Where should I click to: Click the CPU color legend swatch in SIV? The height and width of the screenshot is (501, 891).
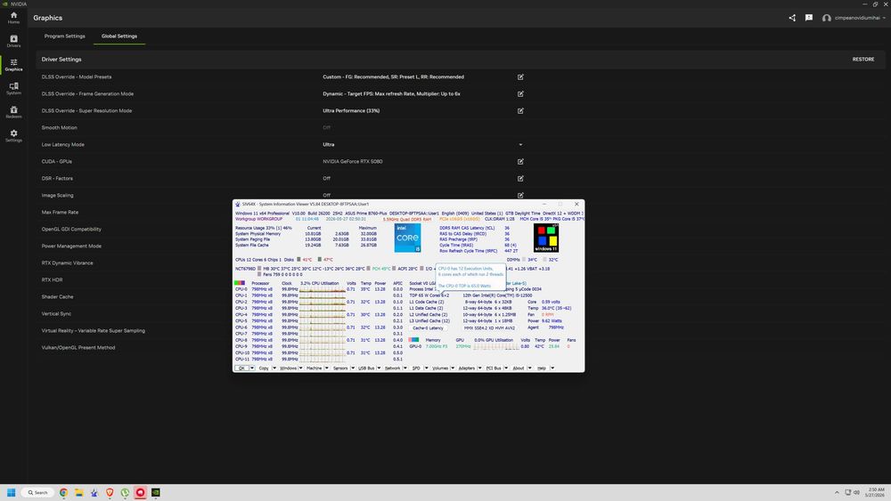pyautogui.click(x=240, y=283)
